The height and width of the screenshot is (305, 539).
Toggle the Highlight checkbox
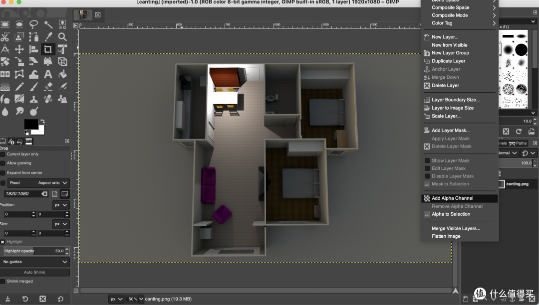[3, 242]
